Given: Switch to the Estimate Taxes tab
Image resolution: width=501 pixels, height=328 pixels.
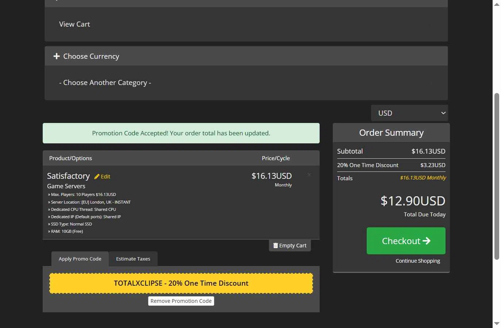Looking at the screenshot, I should [x=133, y=259].
